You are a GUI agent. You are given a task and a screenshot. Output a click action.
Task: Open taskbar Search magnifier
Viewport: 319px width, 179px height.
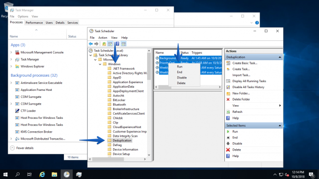coord(17,174)
